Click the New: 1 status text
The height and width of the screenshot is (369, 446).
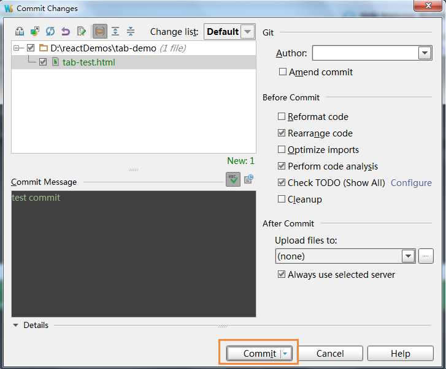[240, 160]
